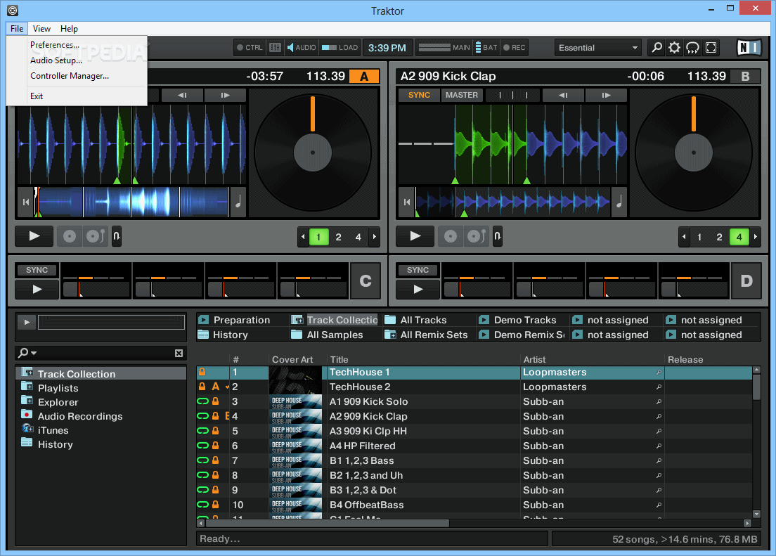776x556 pixels.
Task: Click Deck A quarter note icon
Action: [238, 202]
